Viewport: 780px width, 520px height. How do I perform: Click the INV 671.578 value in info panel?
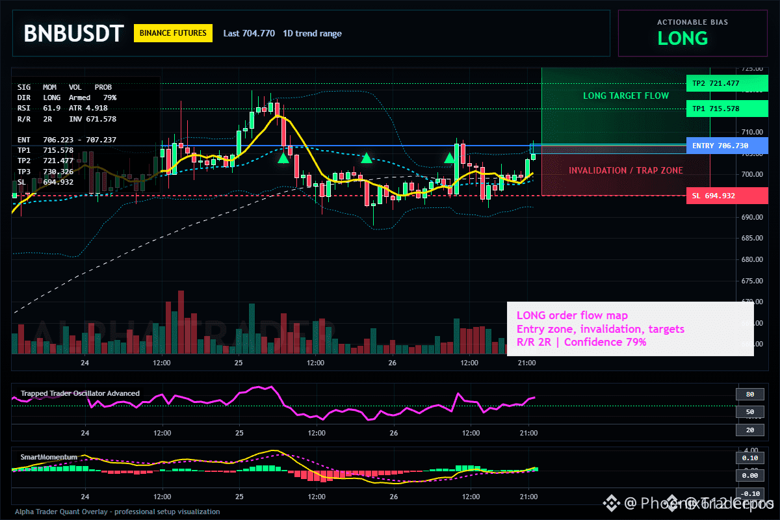[x=92, y=119]
